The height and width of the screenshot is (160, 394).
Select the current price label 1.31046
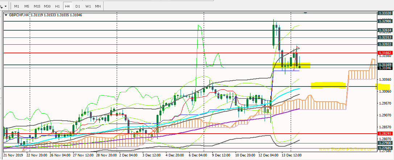[x=385, y=68]
